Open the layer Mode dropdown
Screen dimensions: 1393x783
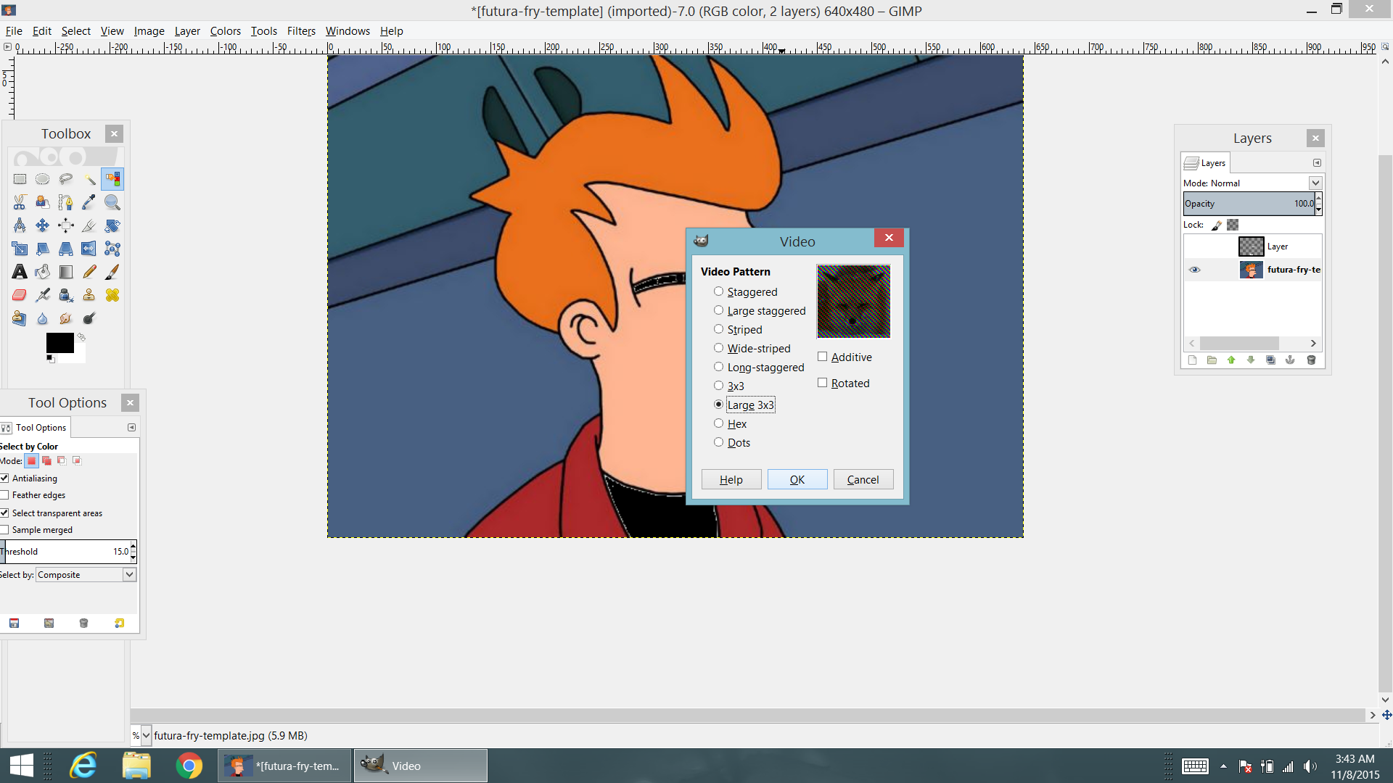[x=1315, y=183]
